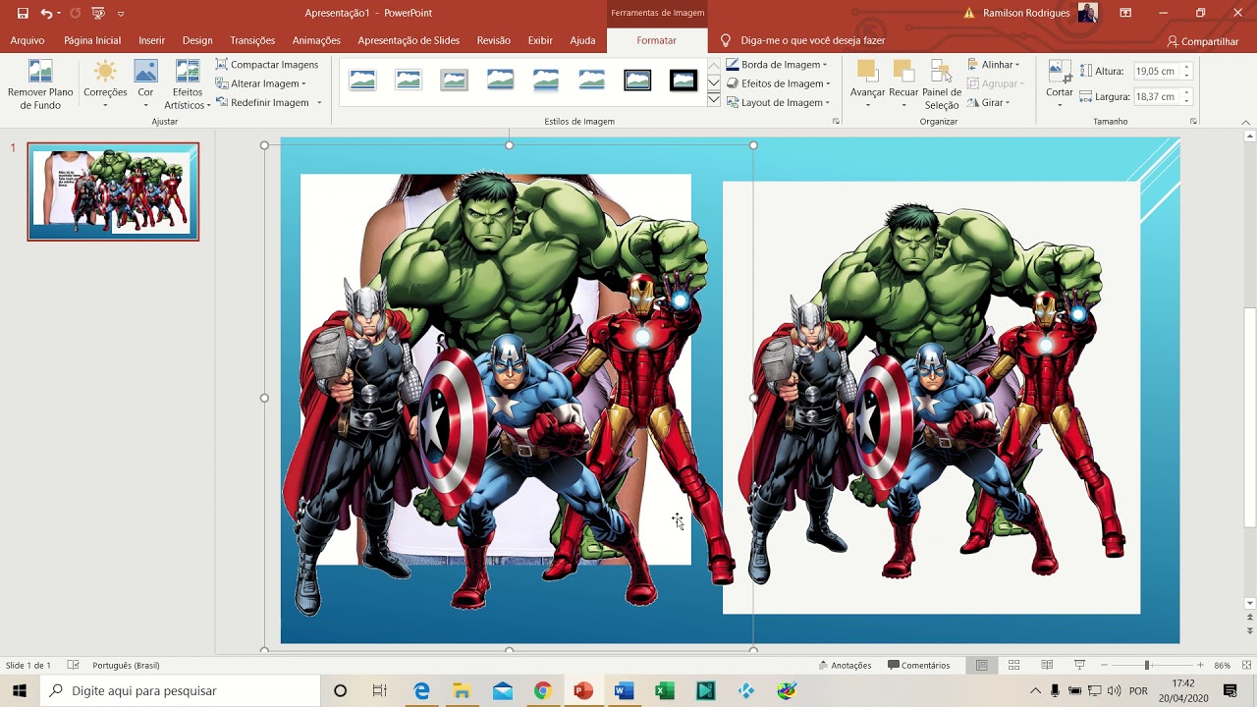Switch to Normal view icon
The width and height of the screenshot is (1257, 707).
981,665
